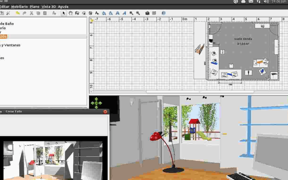Select the highlighted 'ción' lighting category
This screenshot has height=180, width=288.
pos(3,37)
